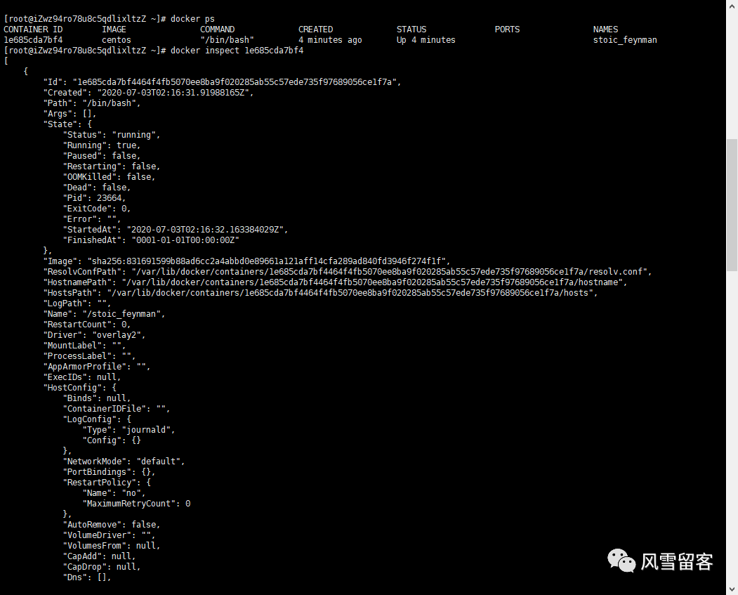Click the vertical scrollbar thumb

[x=732, y=204]
